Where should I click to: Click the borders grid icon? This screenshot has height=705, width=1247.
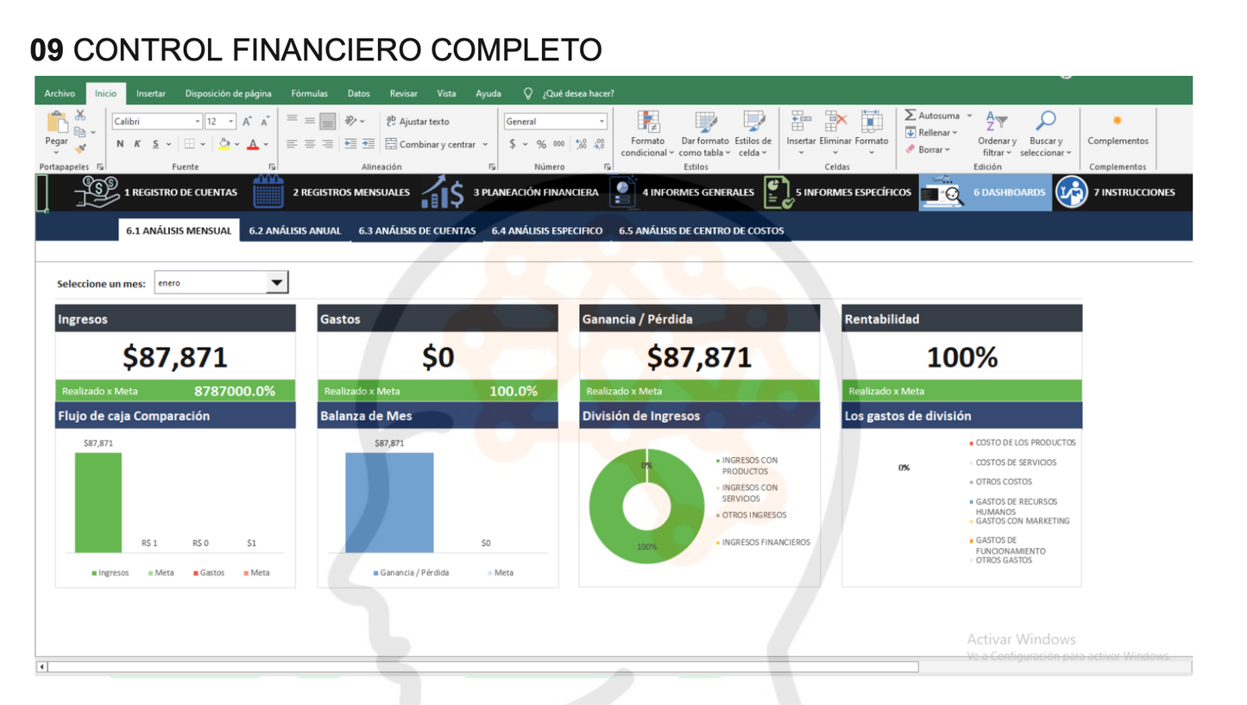(x=190, y=144)
